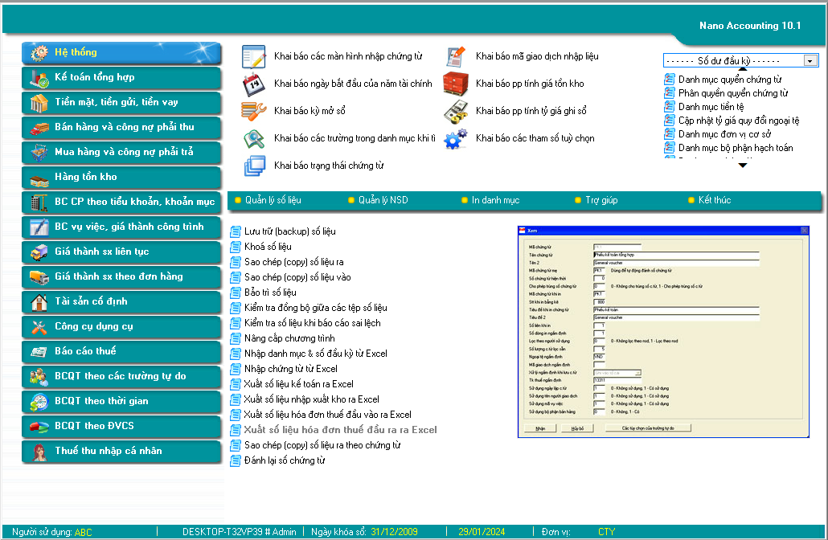The image size is (828, 540).
Task: Click the magnifier icon for 'Khai báo các trường trong danh mục'
Action: pos(254,139)
